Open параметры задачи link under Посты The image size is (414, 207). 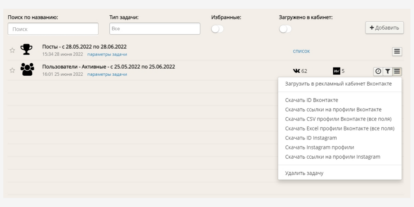107,54
